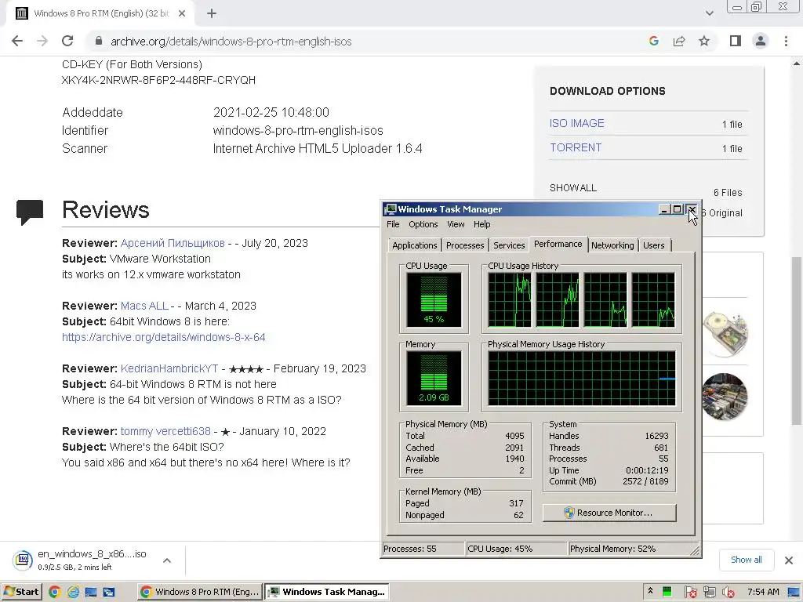This screenshot has width=803, height=602.
Task: View site information lock icon
Action: pos(99,41)
